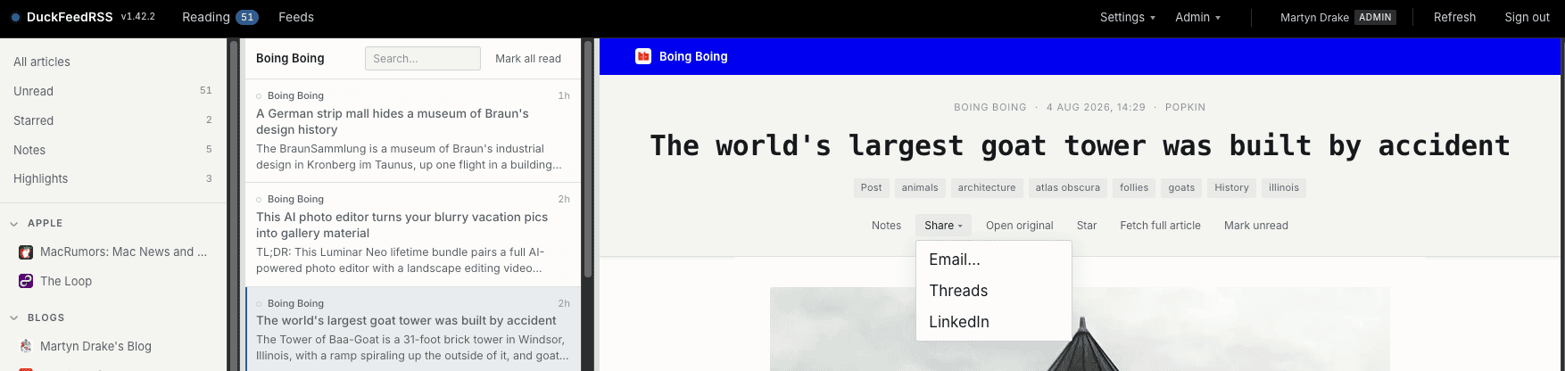Choose LinkedIn from the Share menu
The width and height of the screenshot is (1565, 371).
(994, 322)
